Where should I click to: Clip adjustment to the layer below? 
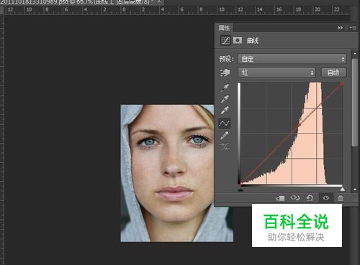point(280,198)
